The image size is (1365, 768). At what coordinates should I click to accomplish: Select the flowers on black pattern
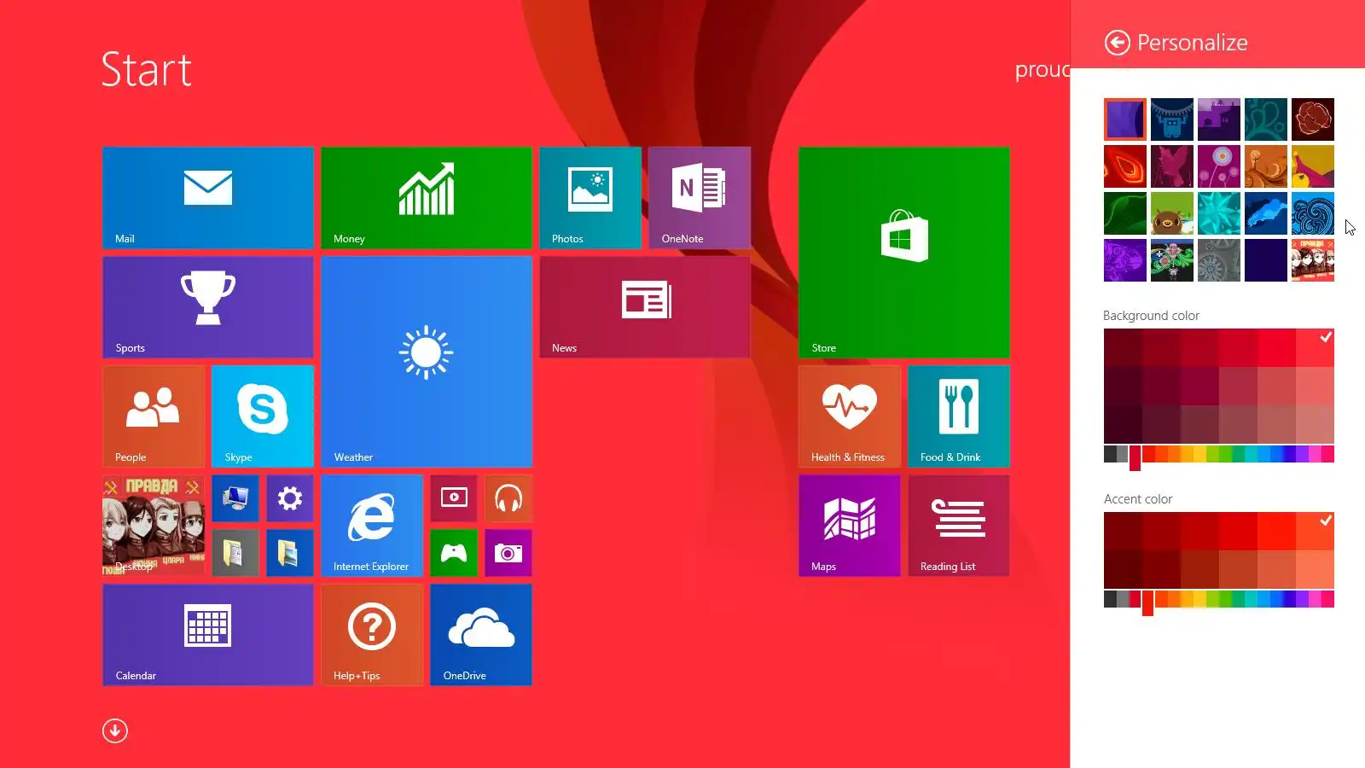(x=1172, y=260)
